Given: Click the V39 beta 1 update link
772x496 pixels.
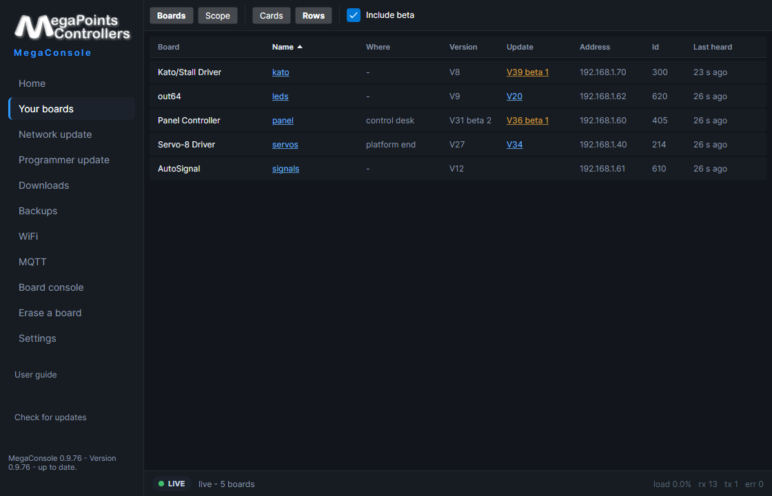Looking at the screenshot, I should (x=527, y=72).
